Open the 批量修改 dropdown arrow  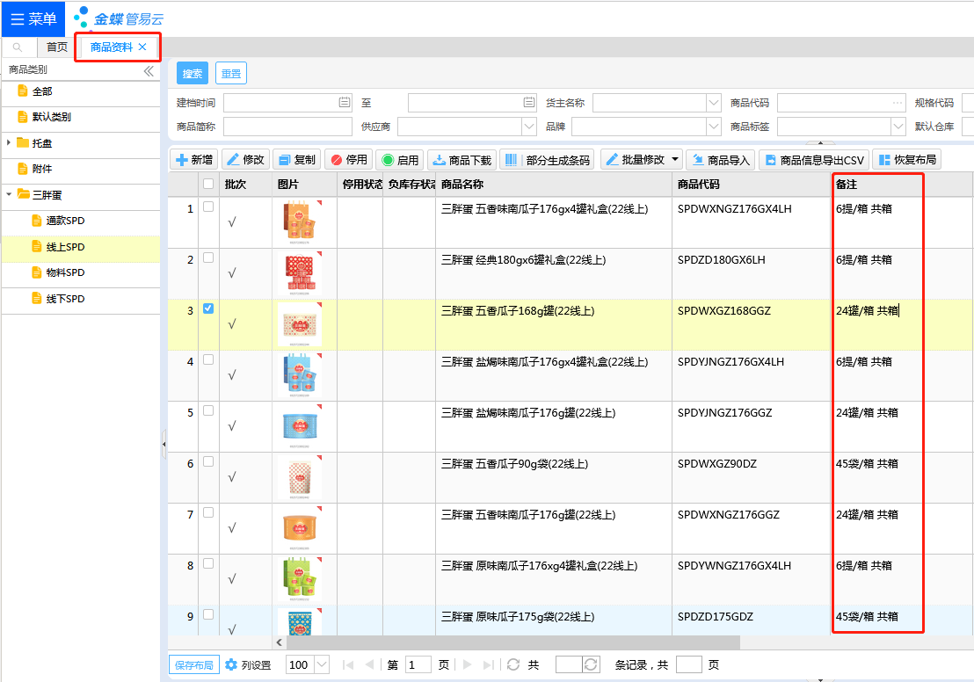(675, 160)
